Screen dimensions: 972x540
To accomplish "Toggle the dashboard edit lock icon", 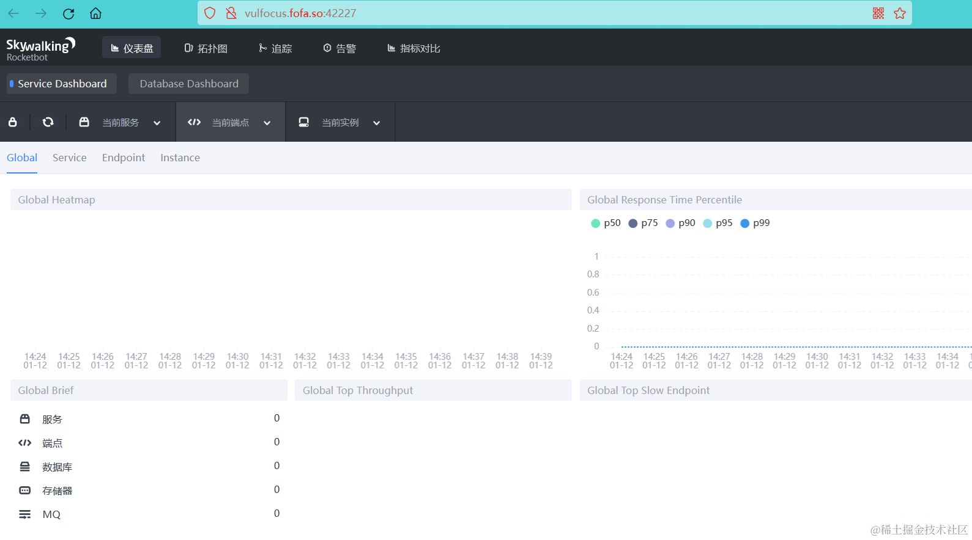I will pos(12,122).
